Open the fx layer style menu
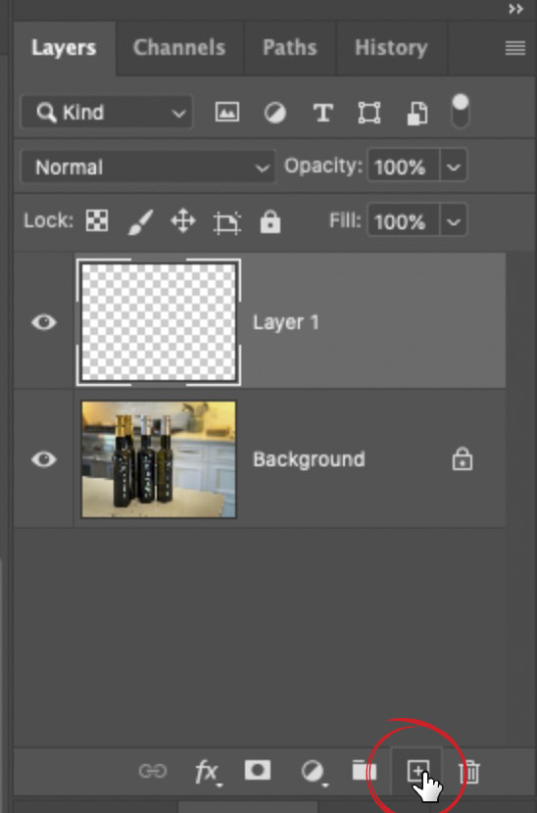The height and width of the screenshot is (813, 537). (207, 773)
